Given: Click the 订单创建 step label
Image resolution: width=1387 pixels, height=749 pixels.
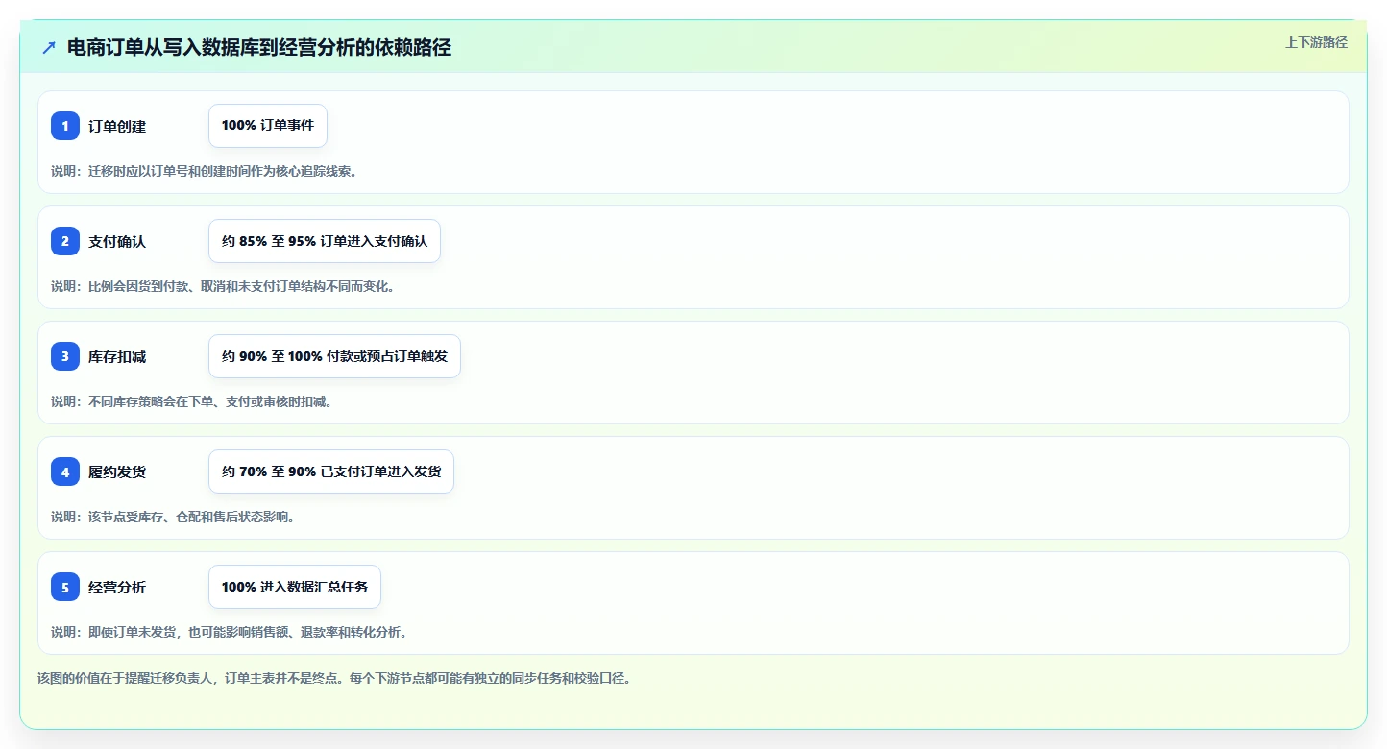Looking at the screenshot, I should click(117, 126).
